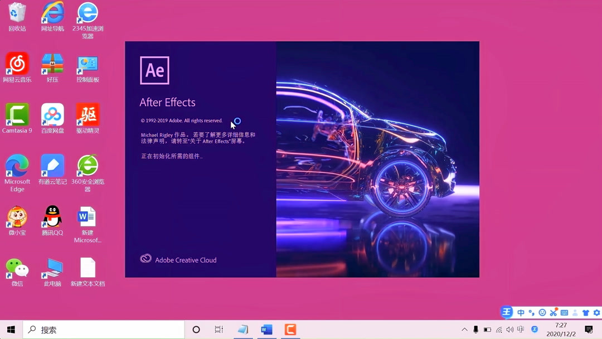
Task: Toggle full-width punctuation in Sogou toolbar
Action: click(531, 313)
